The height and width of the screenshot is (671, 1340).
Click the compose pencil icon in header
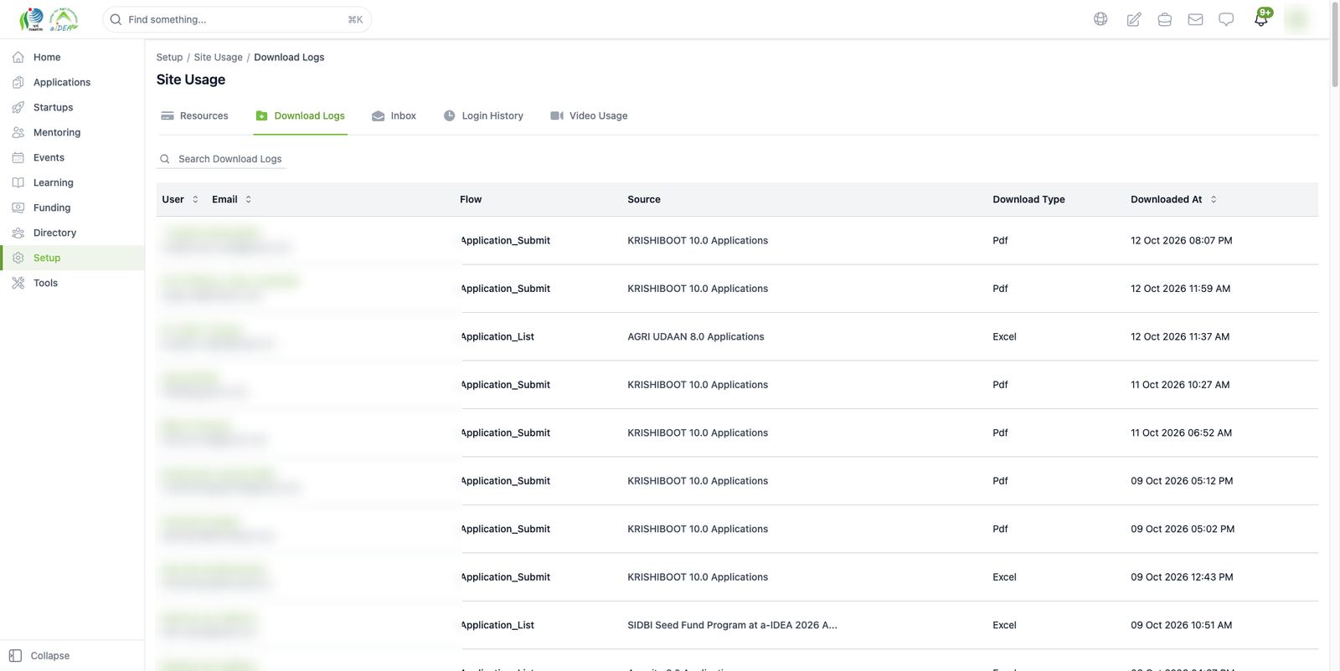[1133, 19]
